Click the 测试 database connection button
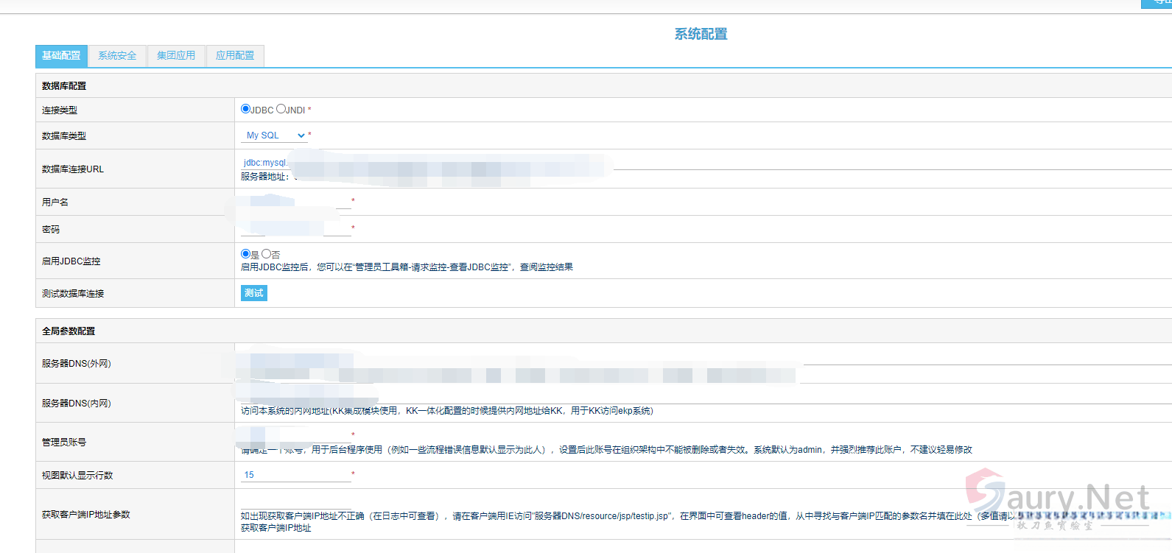Image resolution: width=1172 pixels, height=553 pixels. [254, 293]
